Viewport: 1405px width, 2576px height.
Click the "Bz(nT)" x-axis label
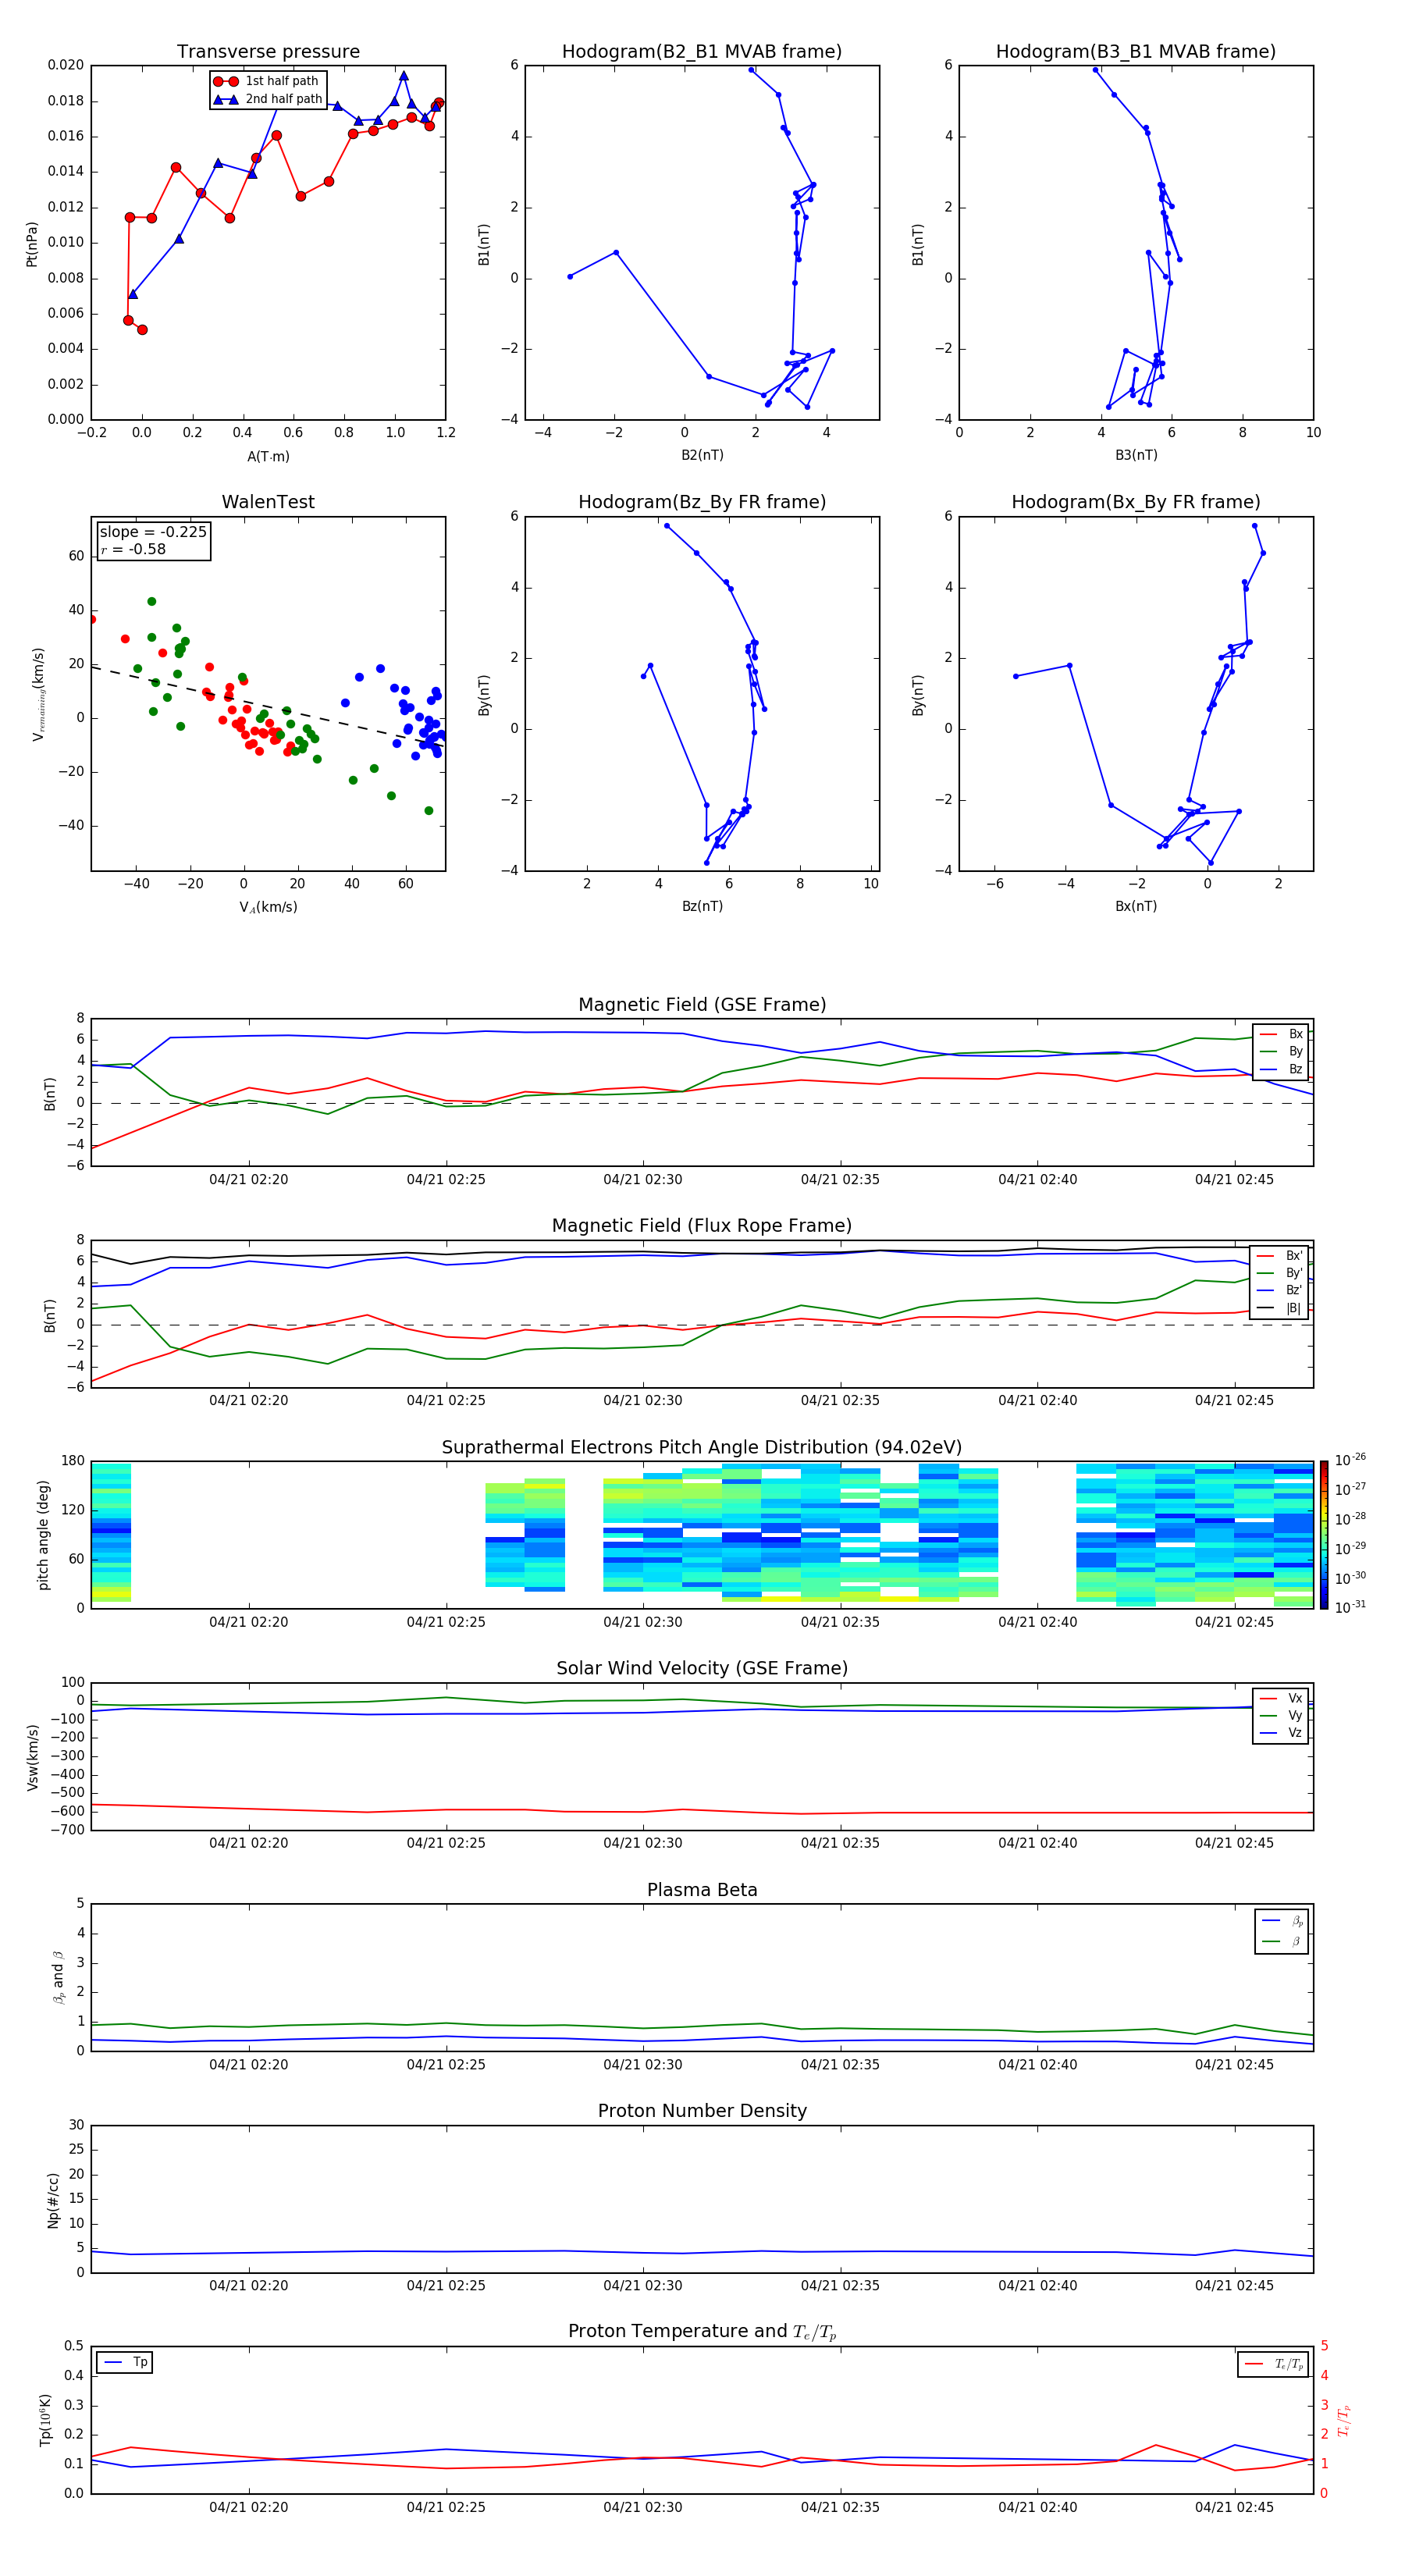[702, 906]
